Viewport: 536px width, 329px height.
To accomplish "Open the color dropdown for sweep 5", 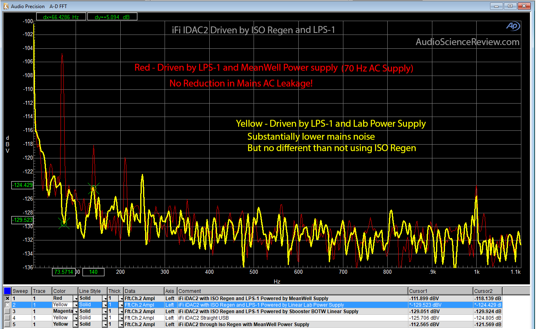I will click(x=75, y=324).
